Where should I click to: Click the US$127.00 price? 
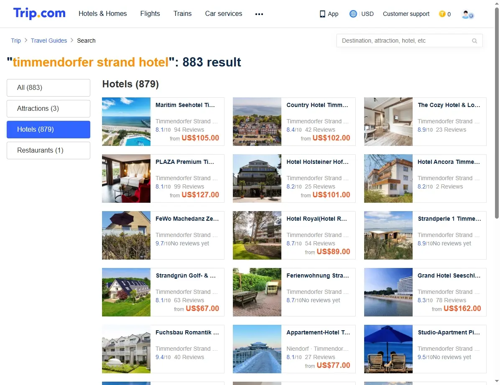tap(200, 194)
